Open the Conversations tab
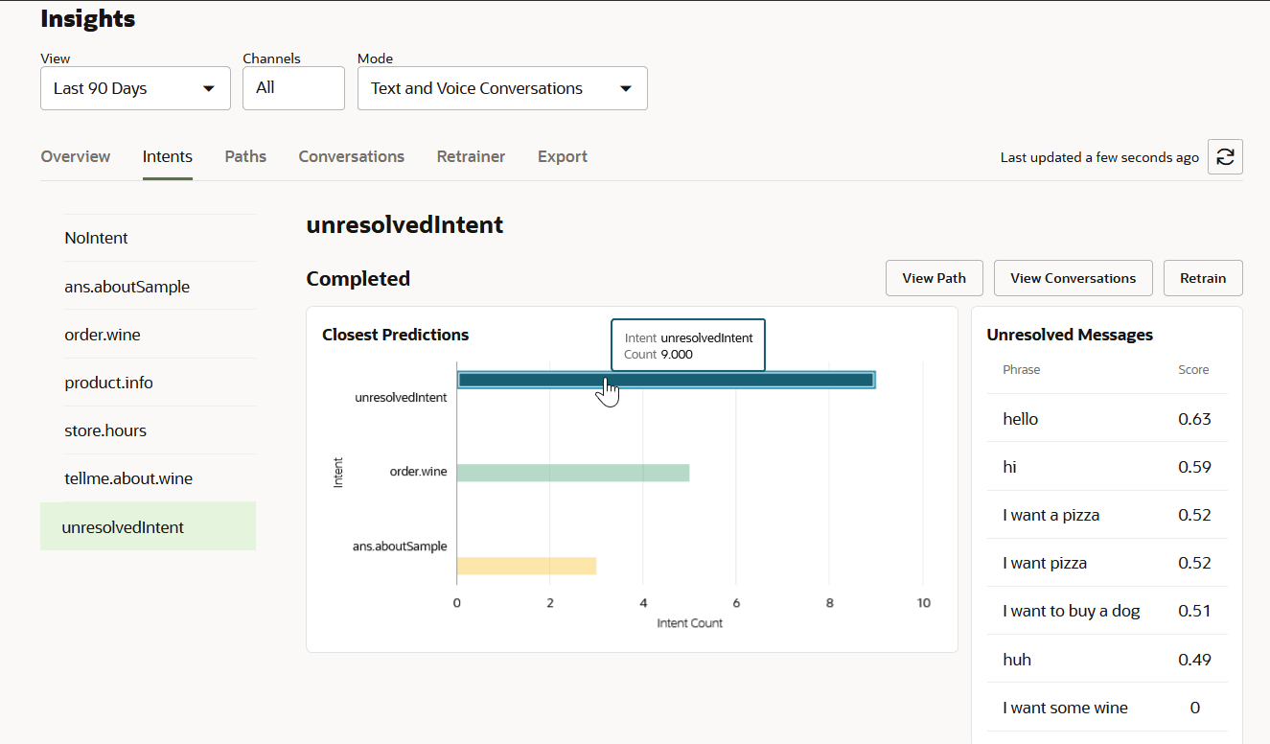The image size is (1270, 744). pos(351,156)
